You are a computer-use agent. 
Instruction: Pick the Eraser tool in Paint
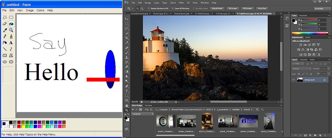[5, 24]
